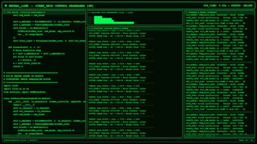Click '# DISTRIBUTED TENSOR PARALLELISM ACTIVE' comment
The width and height of the screenshot is (257, 144).
27,79
